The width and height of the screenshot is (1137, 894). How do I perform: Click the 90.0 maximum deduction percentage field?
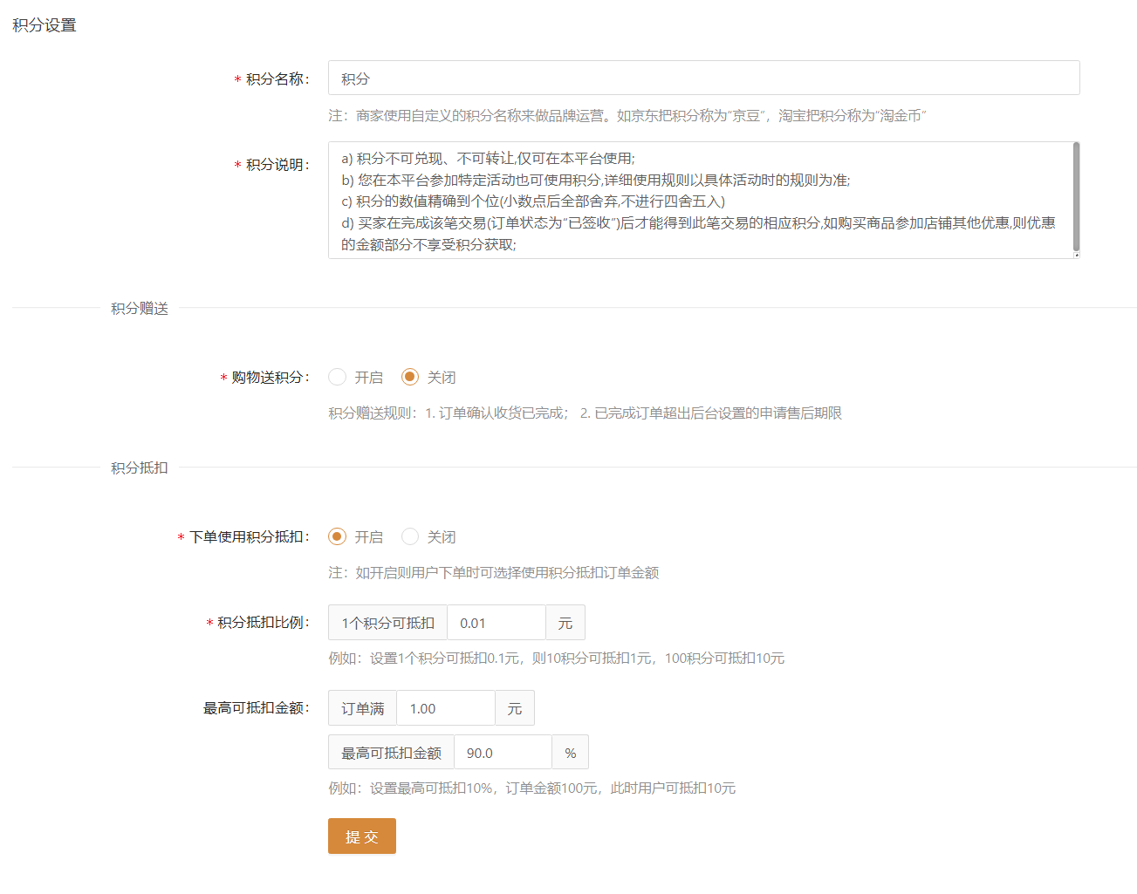502,751
